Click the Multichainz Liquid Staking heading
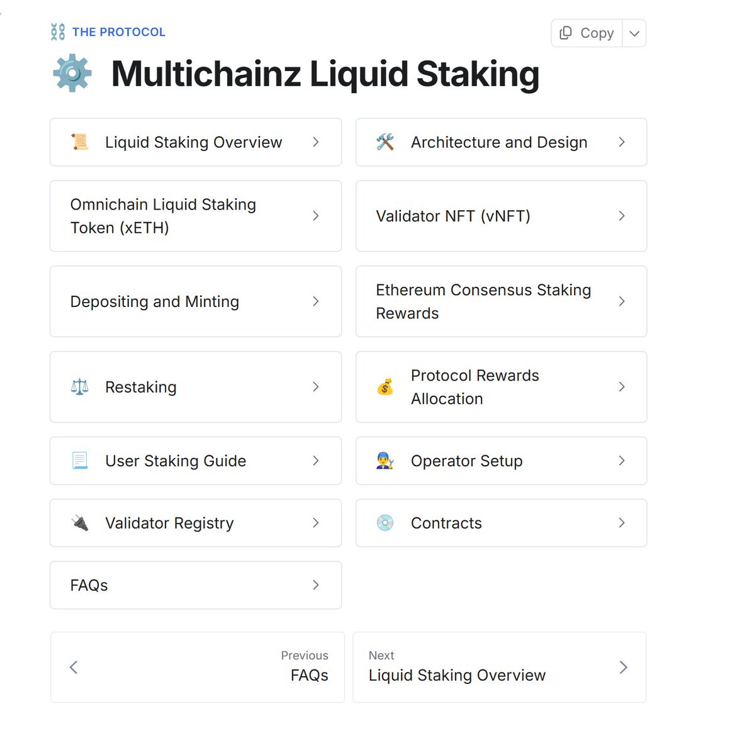The width and height of the screenshot is (752, 755). (x=325, y=74)
